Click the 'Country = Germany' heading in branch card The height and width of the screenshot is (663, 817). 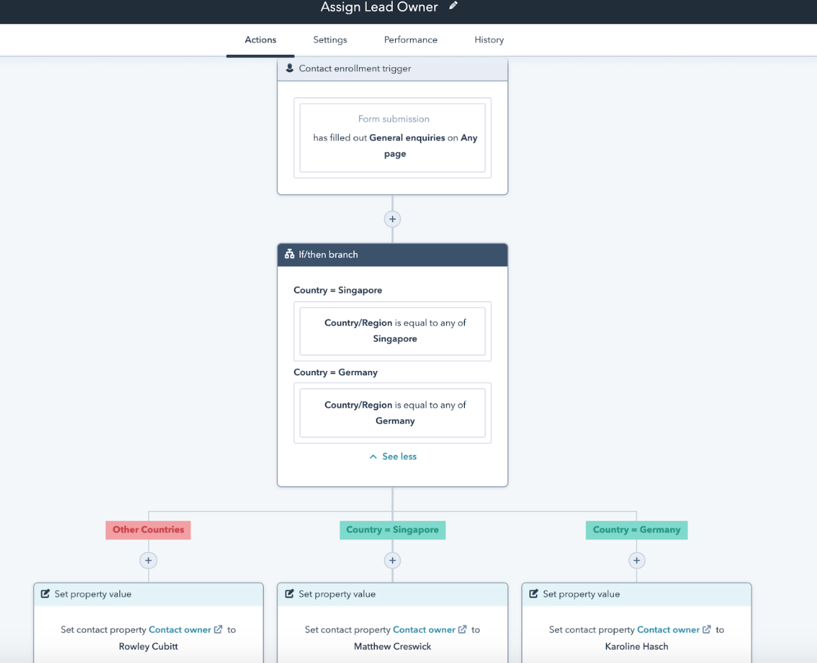tap(336, 372)
